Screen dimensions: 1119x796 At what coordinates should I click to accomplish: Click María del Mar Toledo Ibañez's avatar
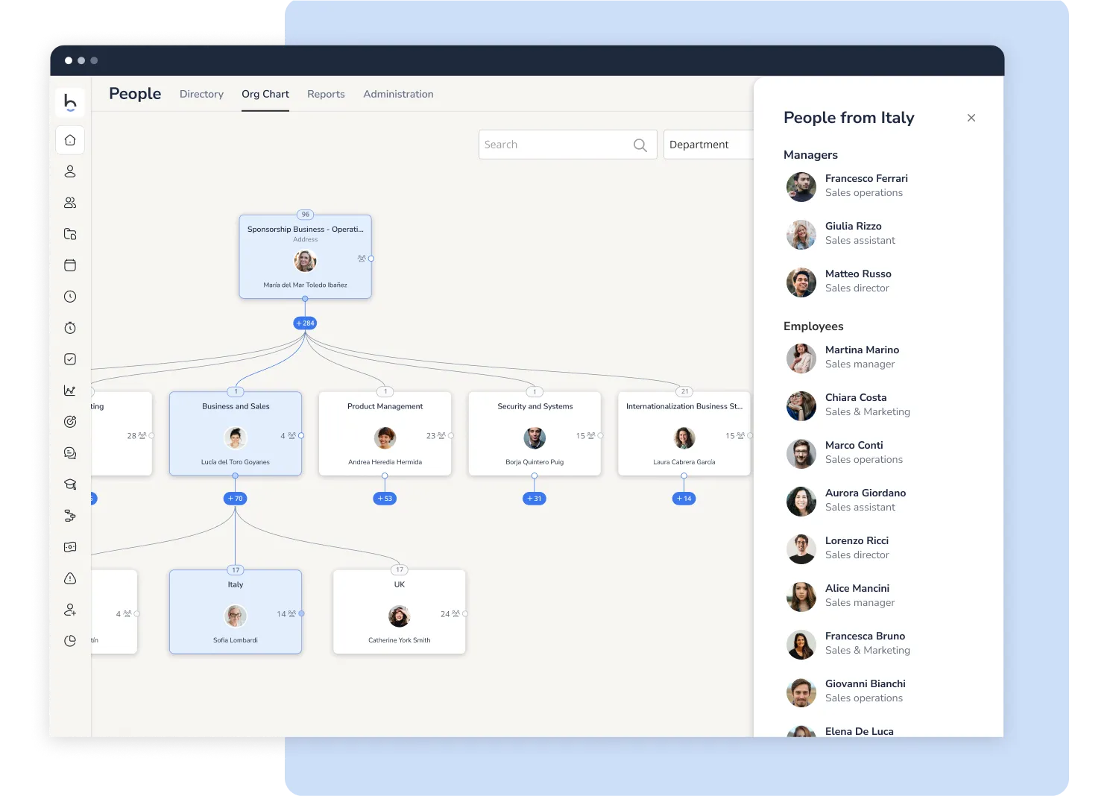tap(305, 261)
